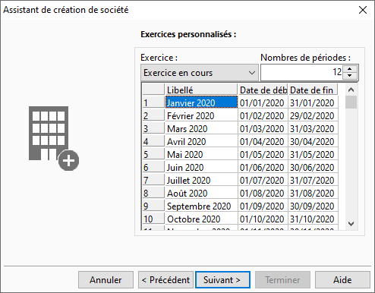Click the Suivant button
The image size is (375, 293).
(222, 280)
